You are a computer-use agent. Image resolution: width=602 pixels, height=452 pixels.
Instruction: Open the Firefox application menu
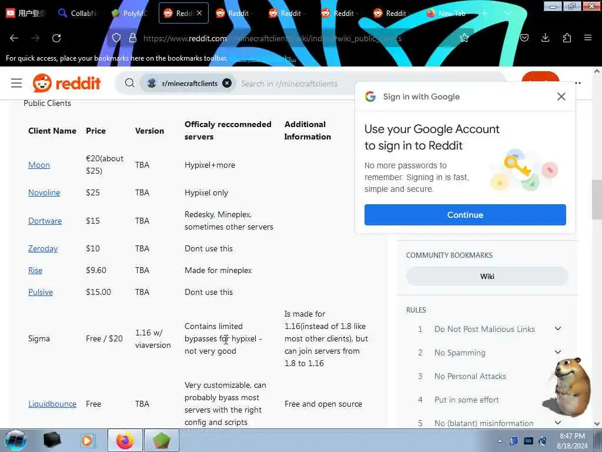coord(588,38)
